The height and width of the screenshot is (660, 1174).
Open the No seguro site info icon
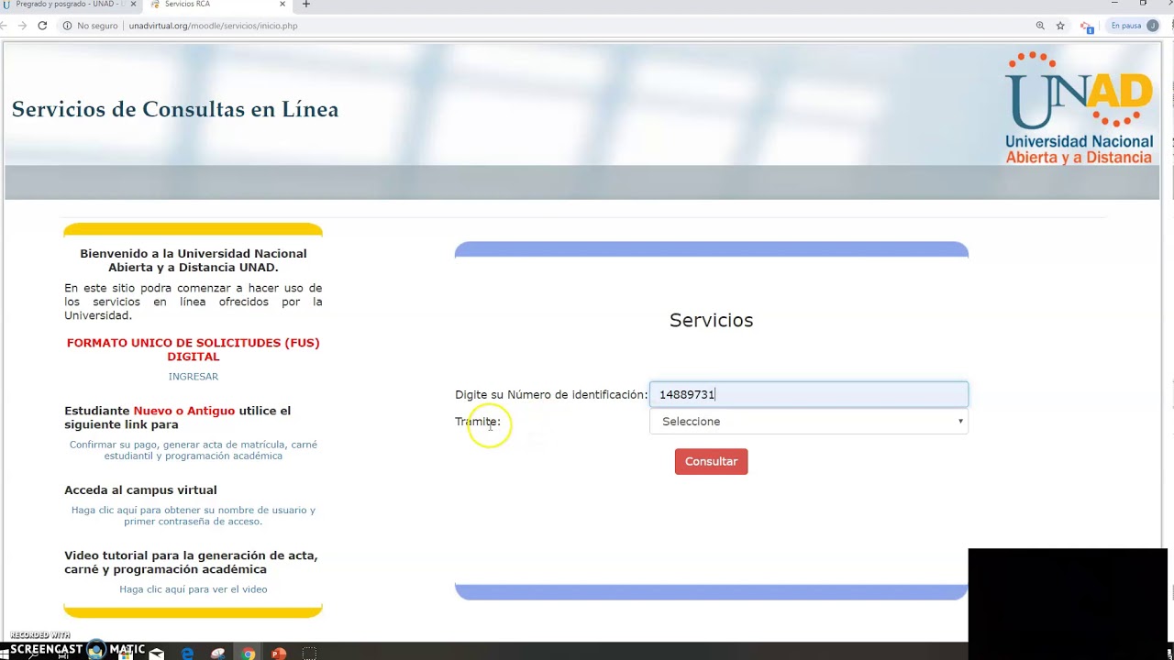pos(68,26)
